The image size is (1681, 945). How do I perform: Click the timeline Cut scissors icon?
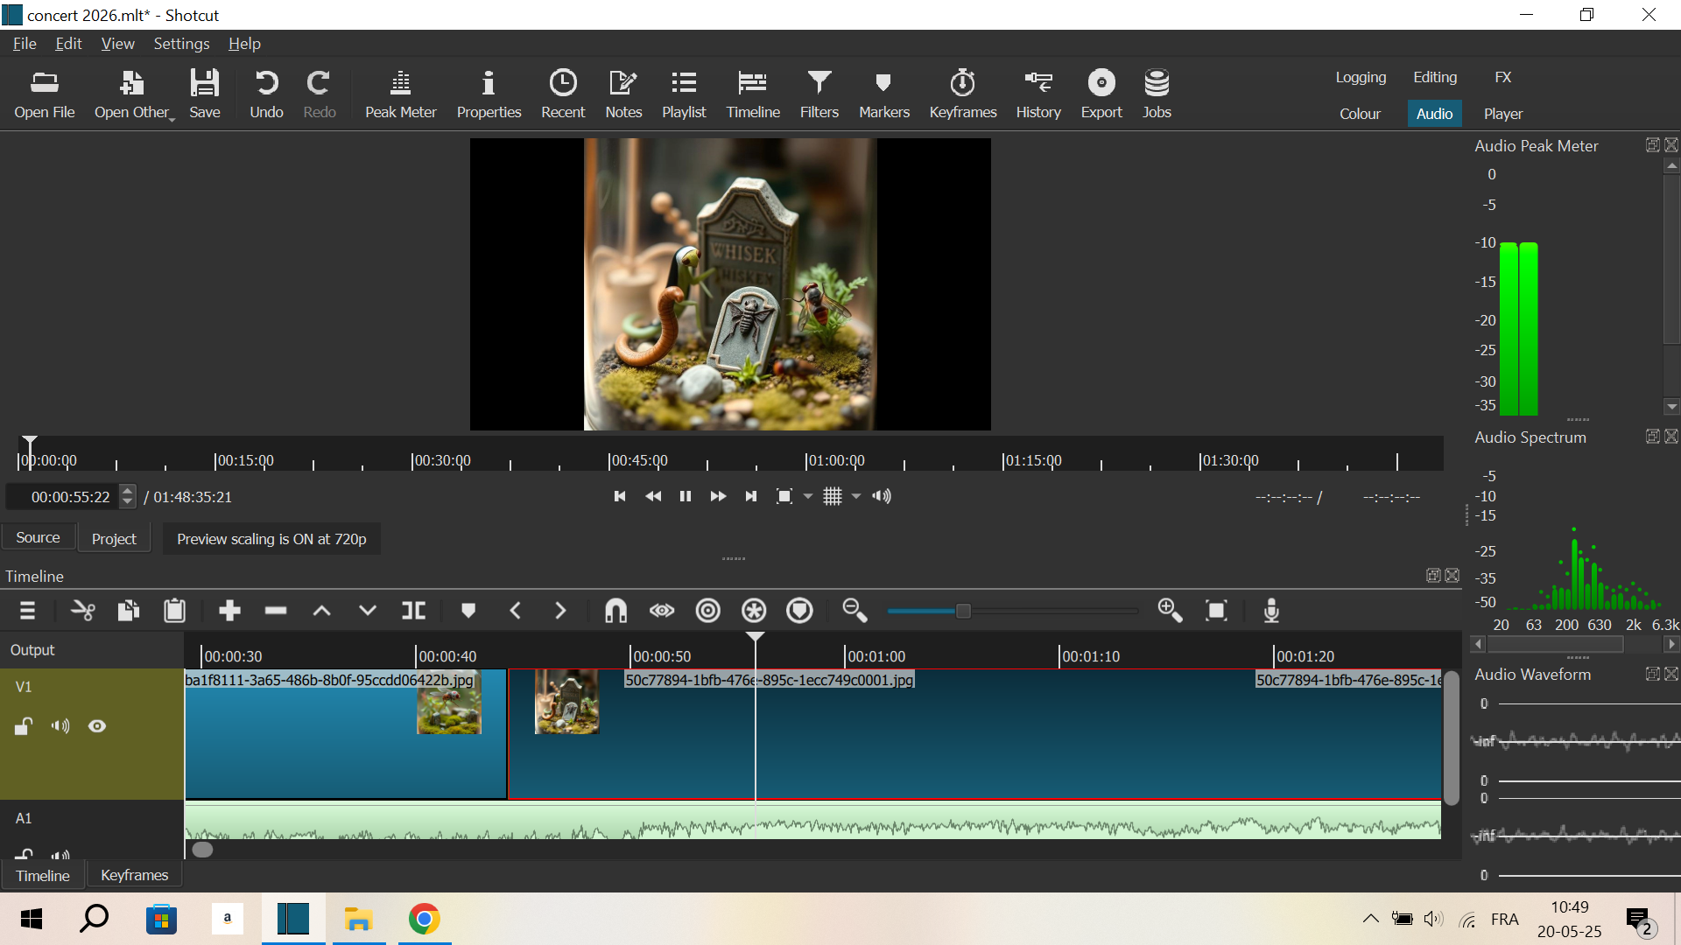pyautogui.click(x=83, y=611)
